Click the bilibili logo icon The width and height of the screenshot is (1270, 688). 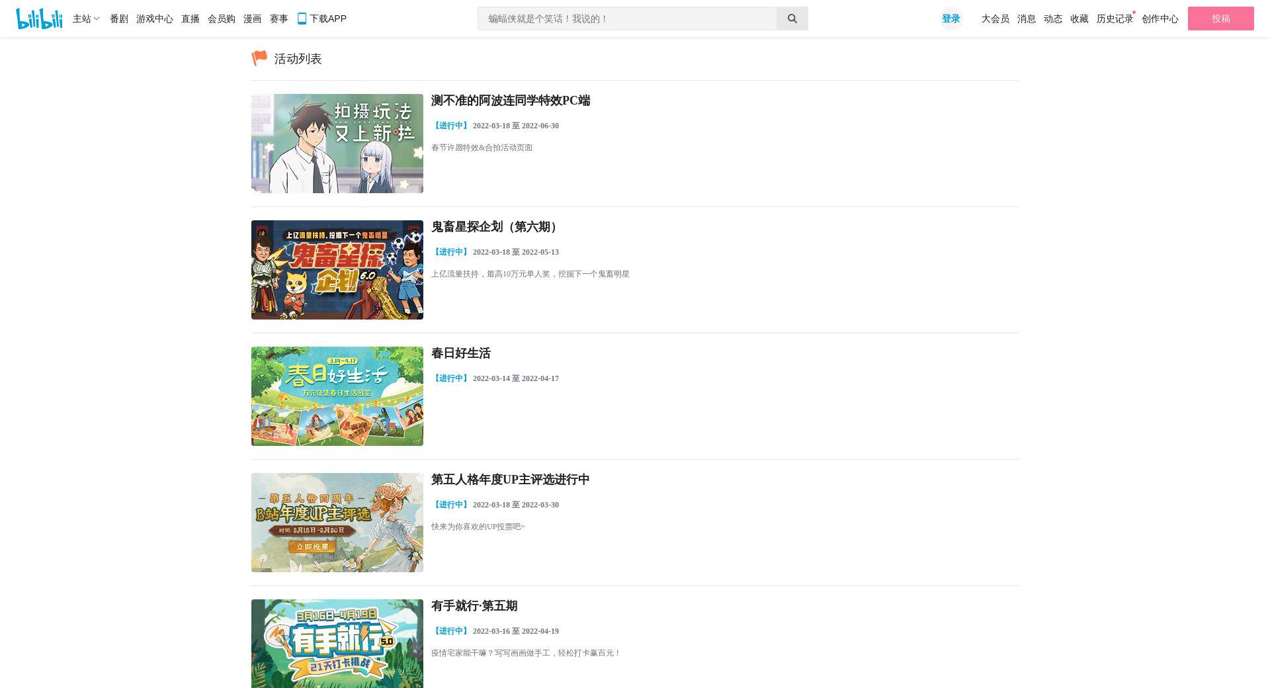(x=39, y=19)
